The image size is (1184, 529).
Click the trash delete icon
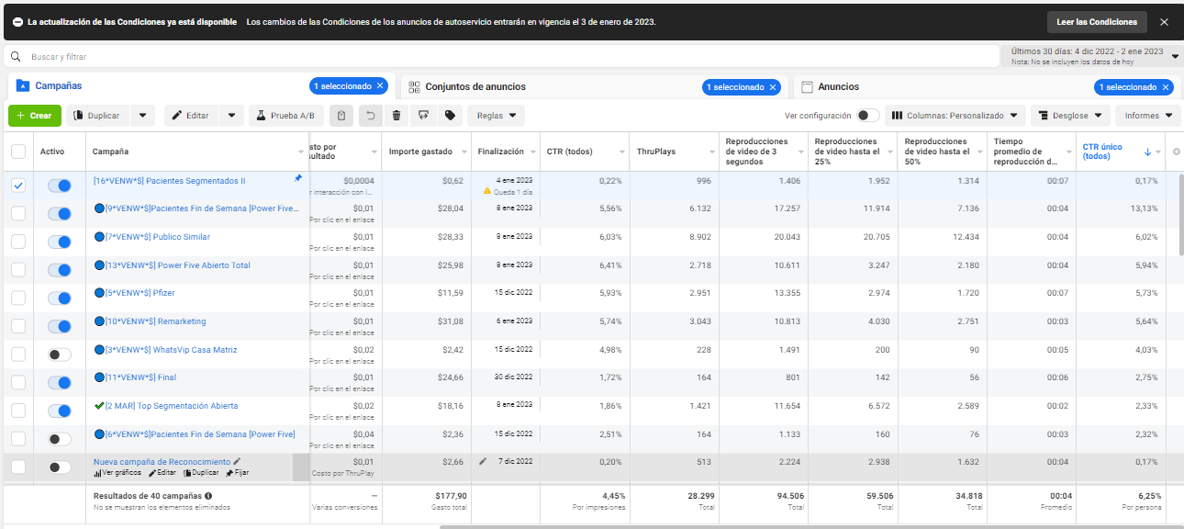(x=396, y=116)
